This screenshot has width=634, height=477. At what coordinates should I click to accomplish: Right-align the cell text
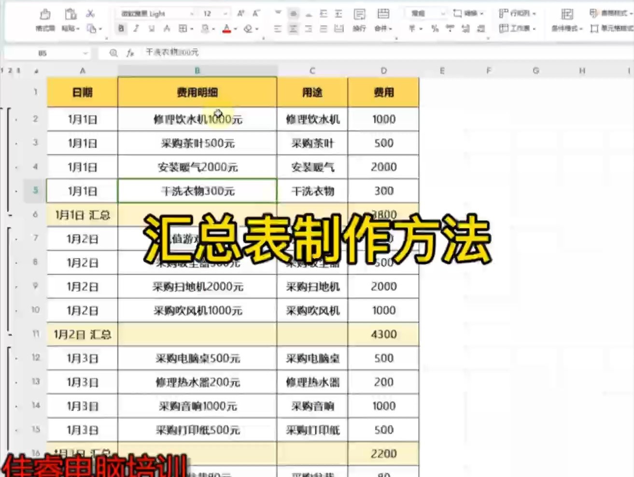pyautogui.click(x=309, y=29)
